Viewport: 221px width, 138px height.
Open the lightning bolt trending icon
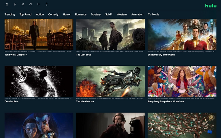(x=15, y=4)
